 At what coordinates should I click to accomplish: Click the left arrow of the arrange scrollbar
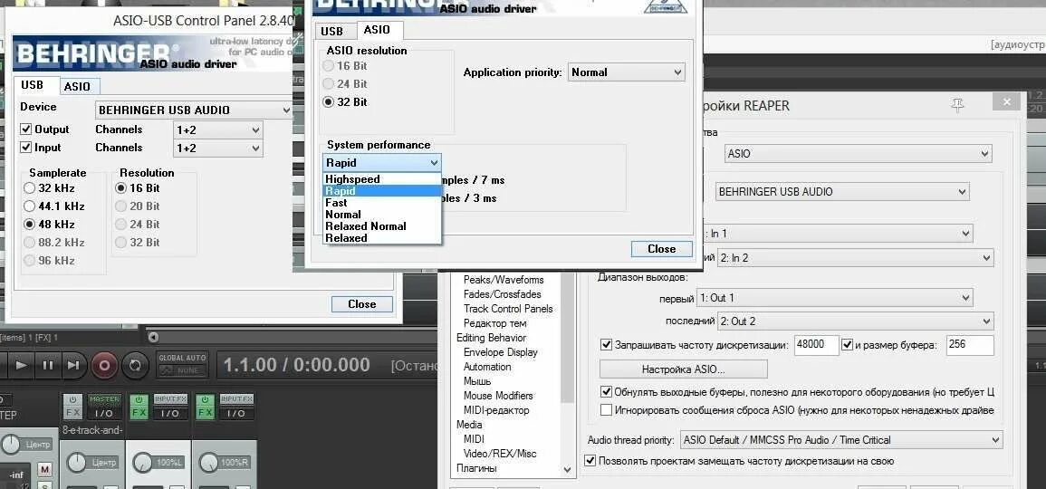(153, 338)
